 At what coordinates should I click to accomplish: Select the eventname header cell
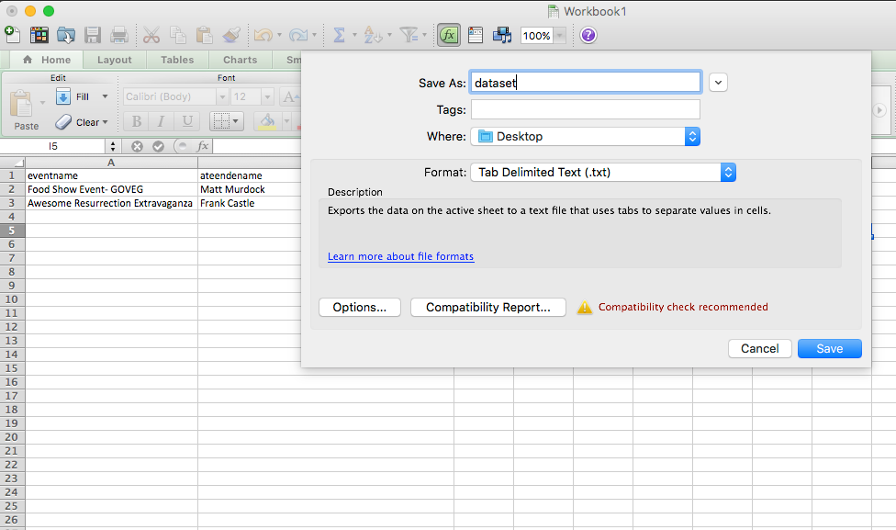click(x=111, y=175)
